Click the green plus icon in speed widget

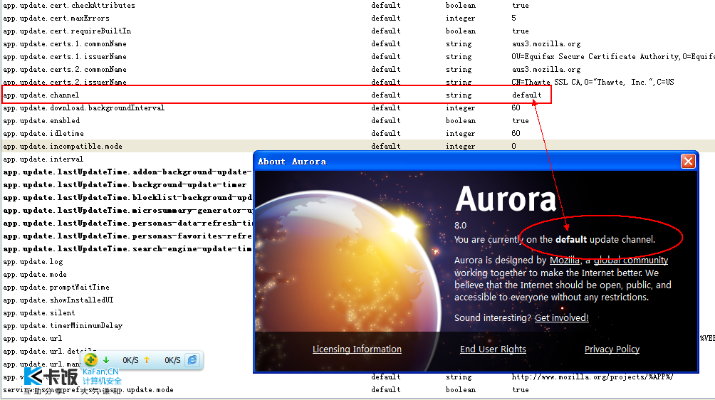(91, 360)
